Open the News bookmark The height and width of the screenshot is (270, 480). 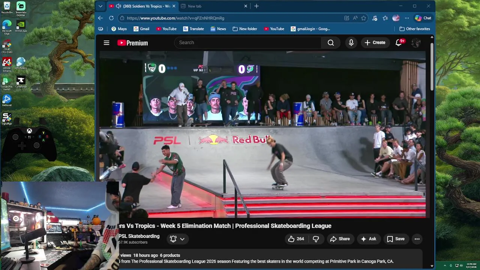coord(218,29)
